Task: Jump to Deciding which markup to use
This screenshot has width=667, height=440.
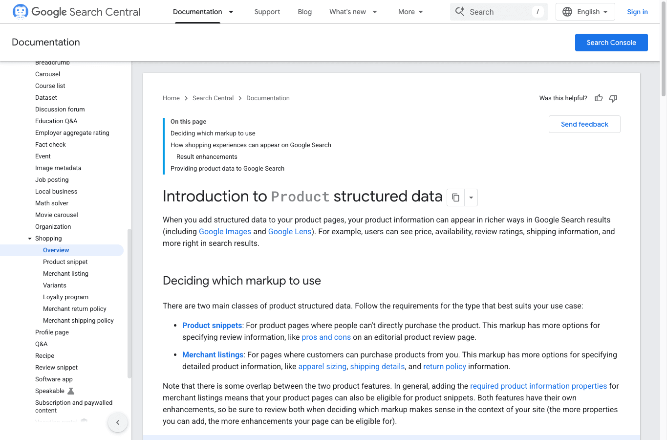Action: tap(213, 133)
